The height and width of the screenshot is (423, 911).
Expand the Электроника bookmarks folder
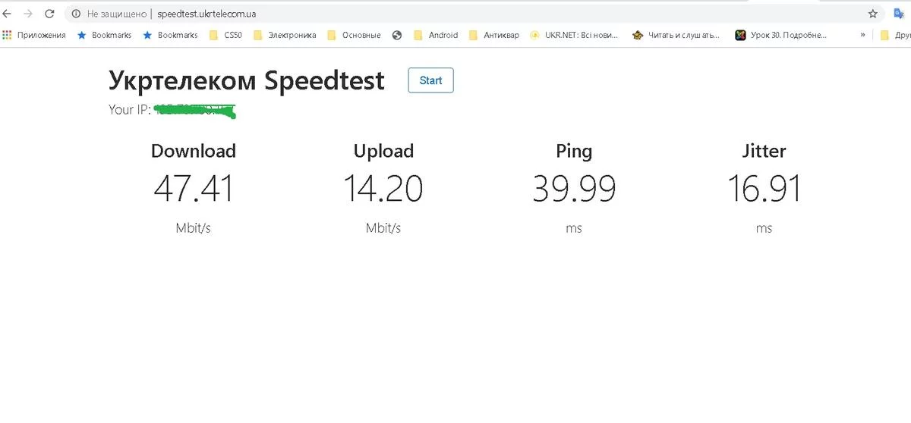[285, 35]
